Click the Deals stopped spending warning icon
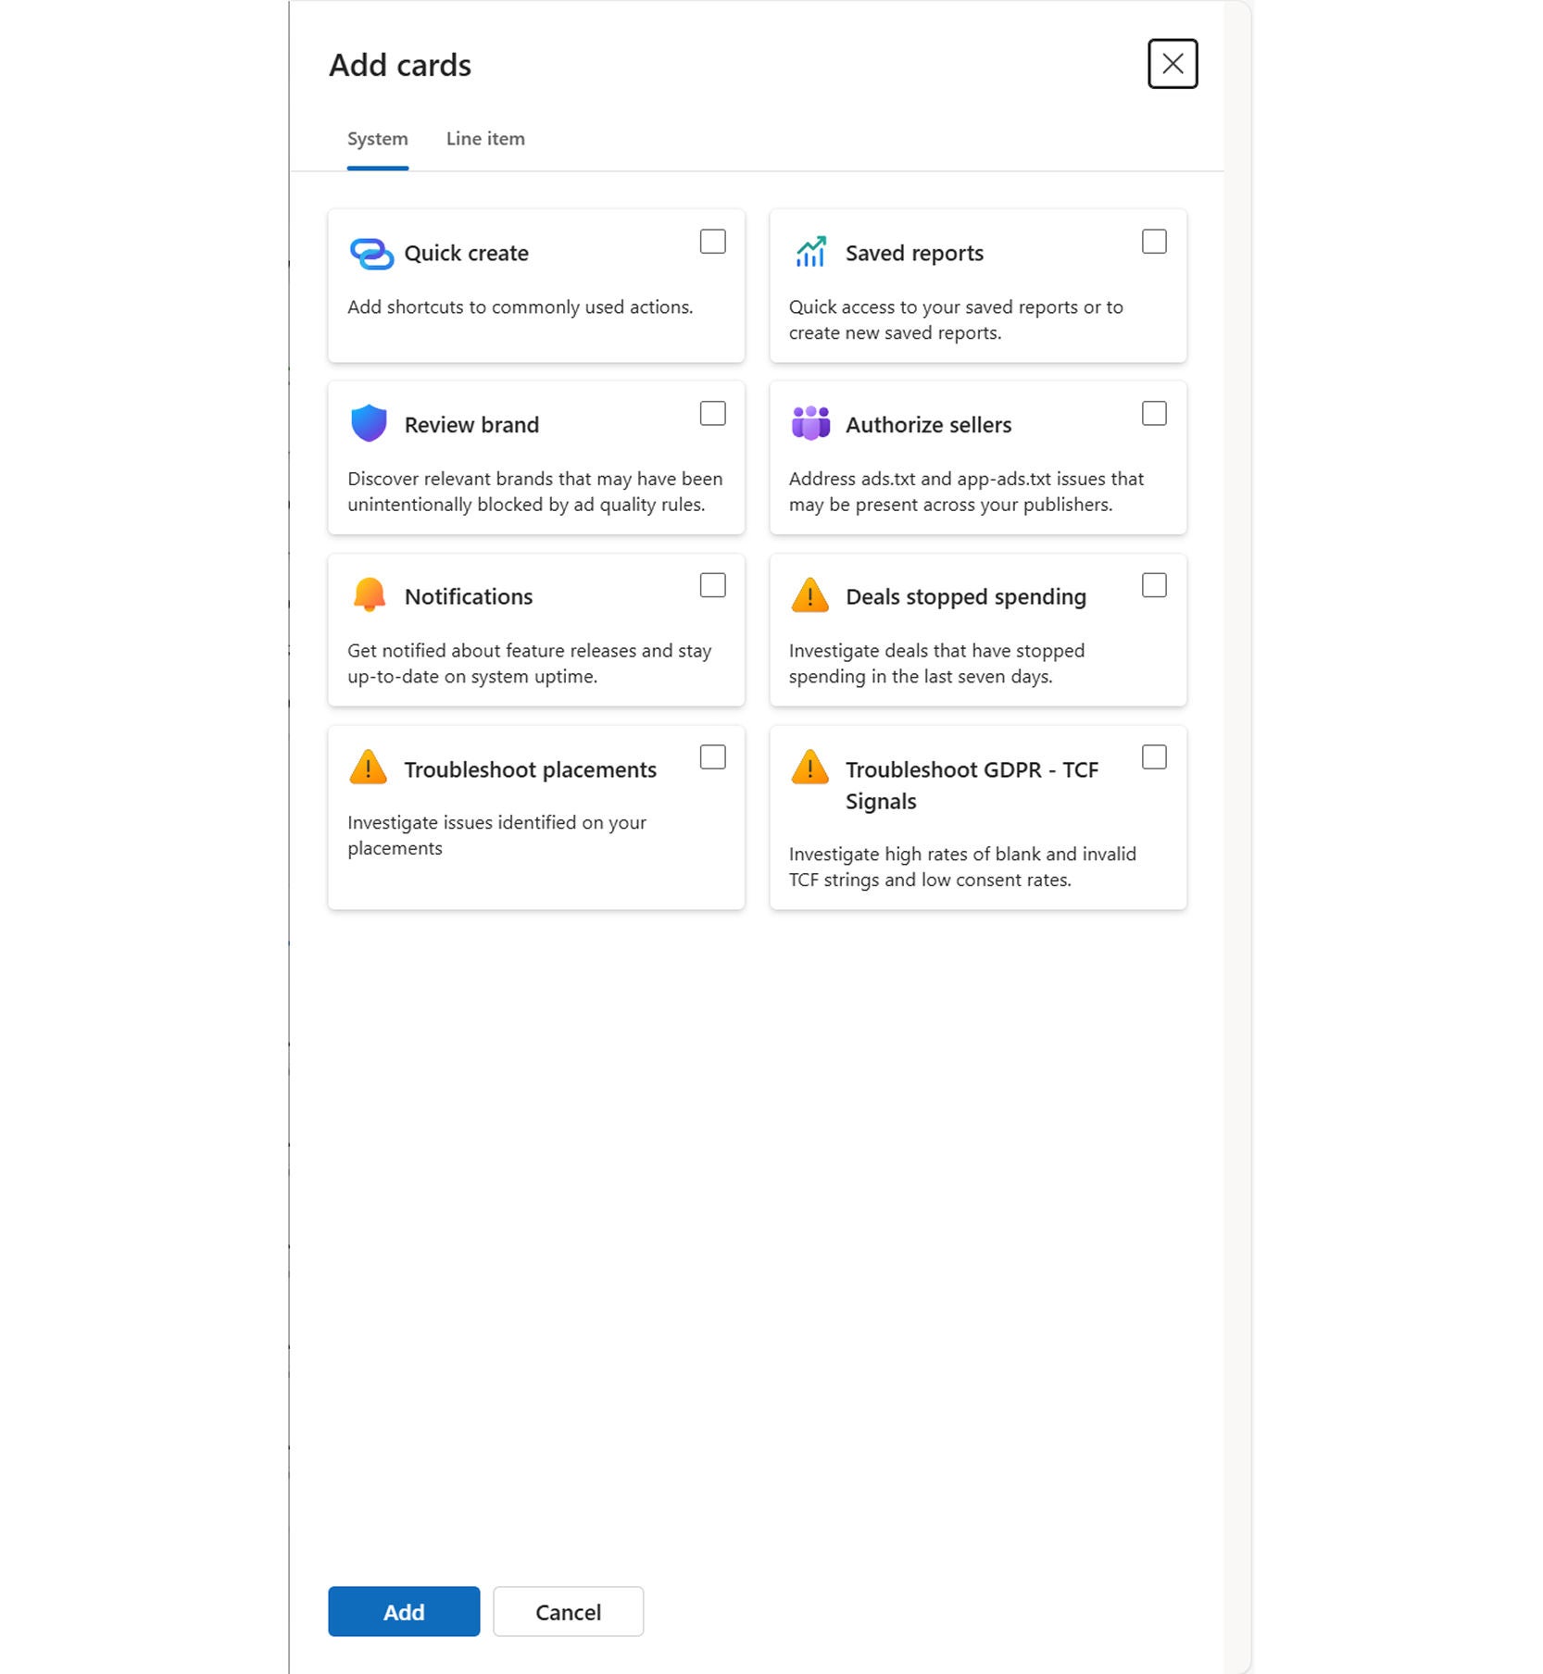Image resolution: width=1543 pixels, height=1674 pixels. point(810,595)
